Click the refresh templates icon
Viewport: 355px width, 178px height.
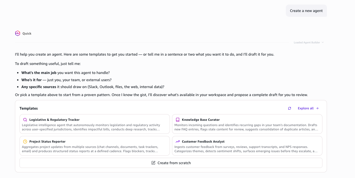290,108
